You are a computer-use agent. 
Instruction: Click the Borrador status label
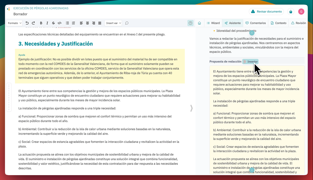(20, 14)
